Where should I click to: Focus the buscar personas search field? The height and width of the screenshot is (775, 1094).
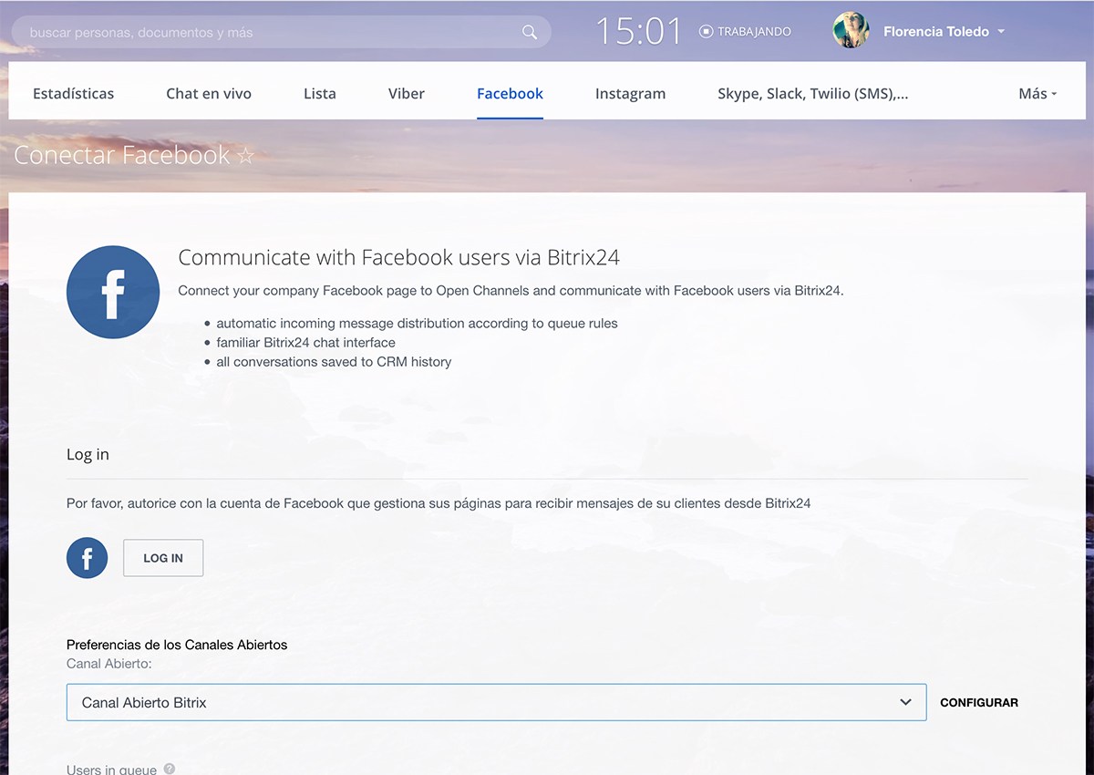264,32
